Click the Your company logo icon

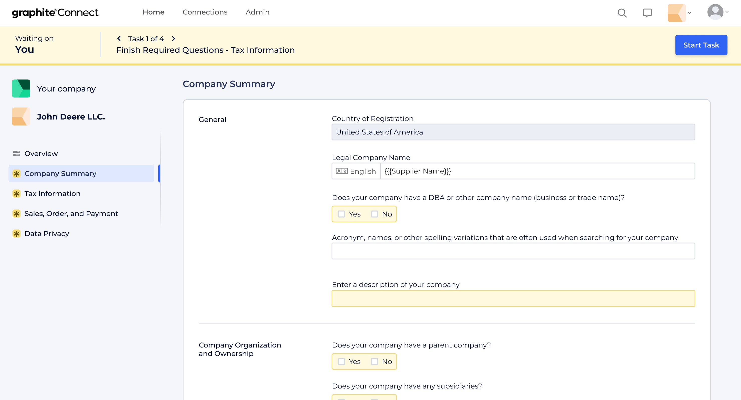[x=21, y=88]
